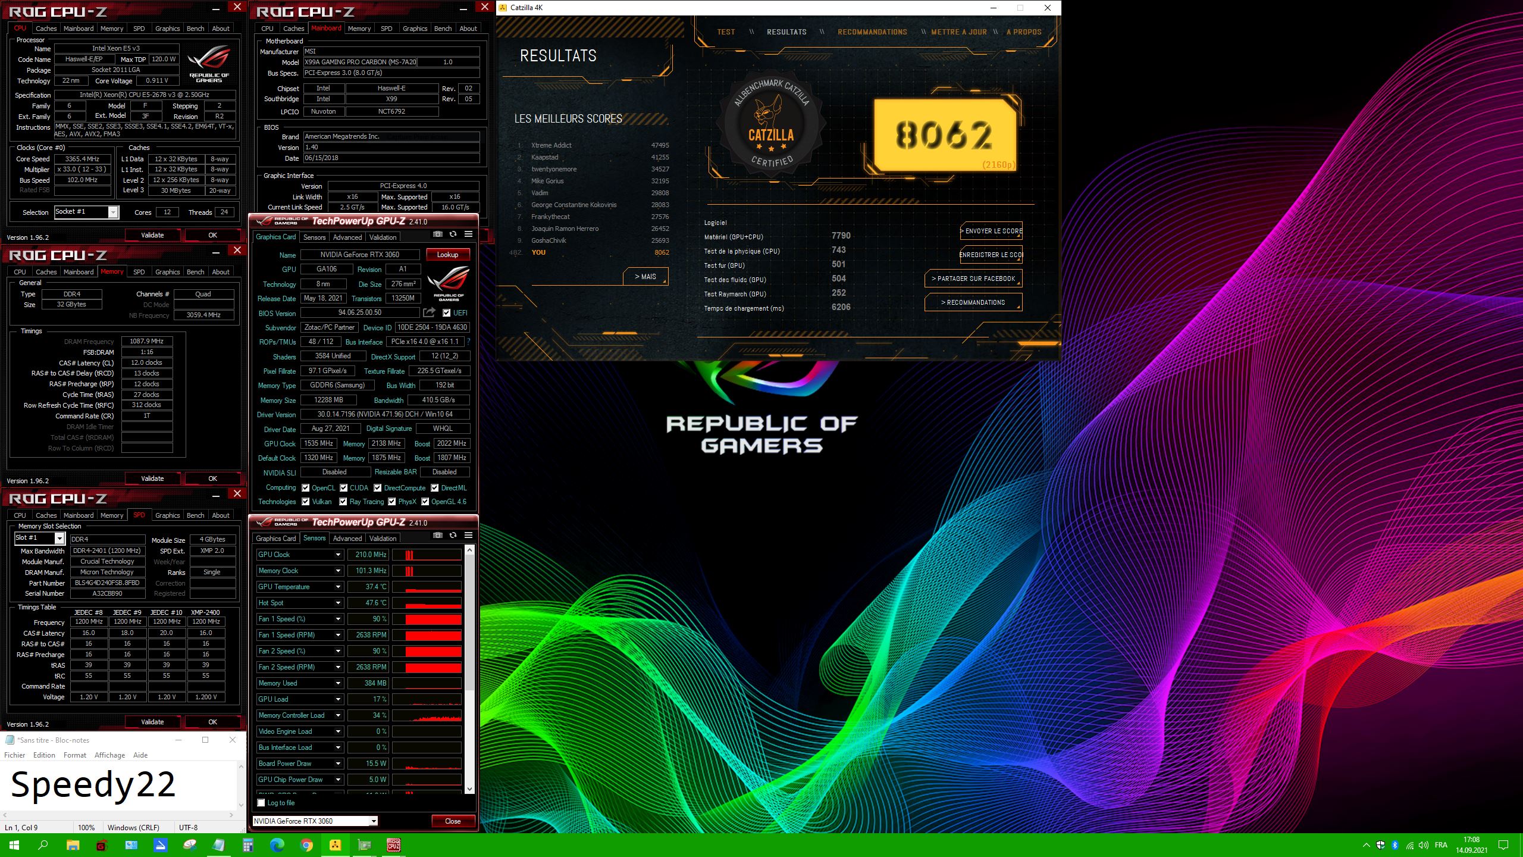This screenshot has width=1523, height=857.
Task: Switch to the Advanced tab in GPU-Z Sensors window
Action: pos(347,539)
